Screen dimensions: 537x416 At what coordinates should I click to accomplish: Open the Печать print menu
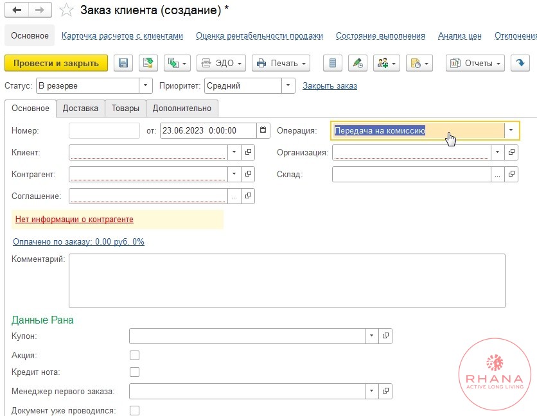pos(281,63)
